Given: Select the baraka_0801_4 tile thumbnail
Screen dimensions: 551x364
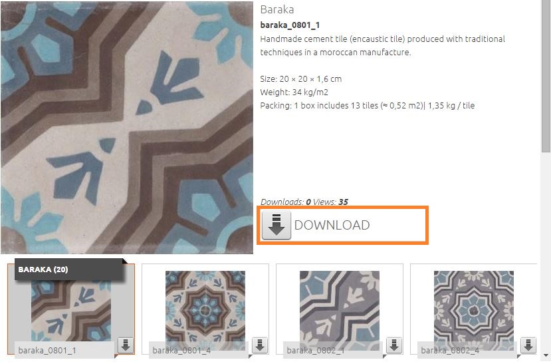Looking at the screenshot, I should (x=205, y=310).
